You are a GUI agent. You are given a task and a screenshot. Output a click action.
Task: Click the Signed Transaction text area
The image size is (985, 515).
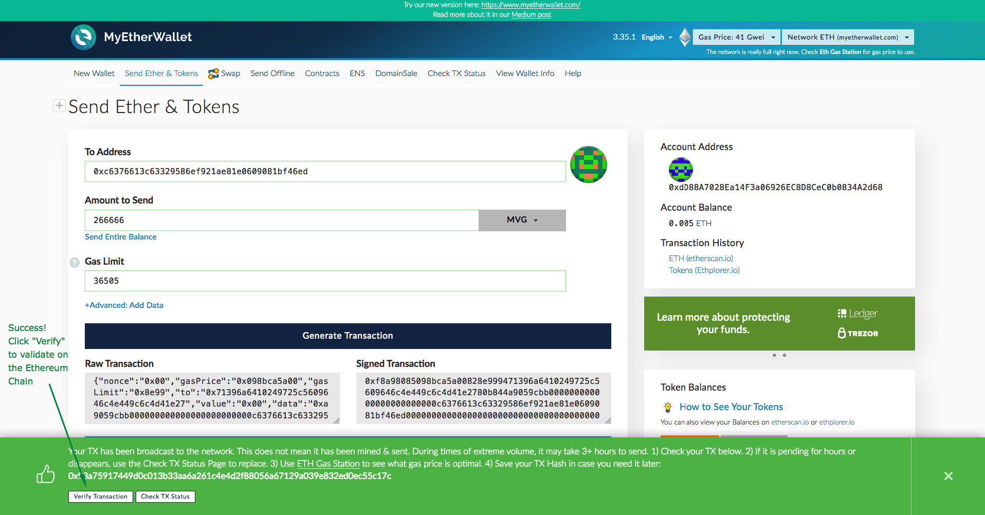pyautogui.click(x=484, y=398)
